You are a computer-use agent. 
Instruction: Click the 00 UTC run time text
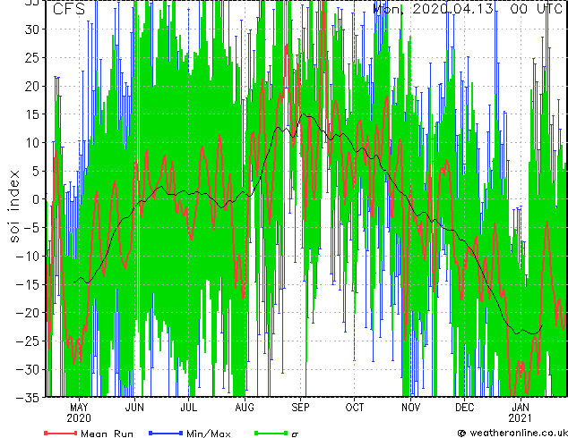(536, 9)
